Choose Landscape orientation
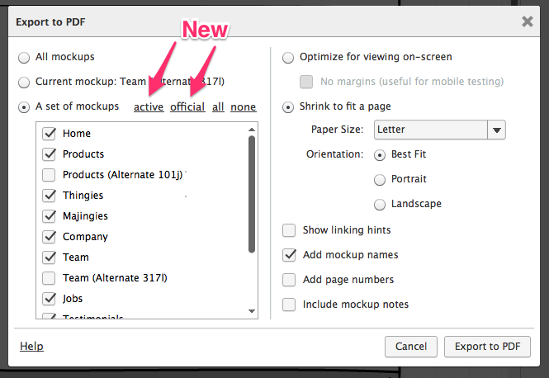The height and width of the screenshot is (378, 549). pyautogui.click(x=380, y=204)
